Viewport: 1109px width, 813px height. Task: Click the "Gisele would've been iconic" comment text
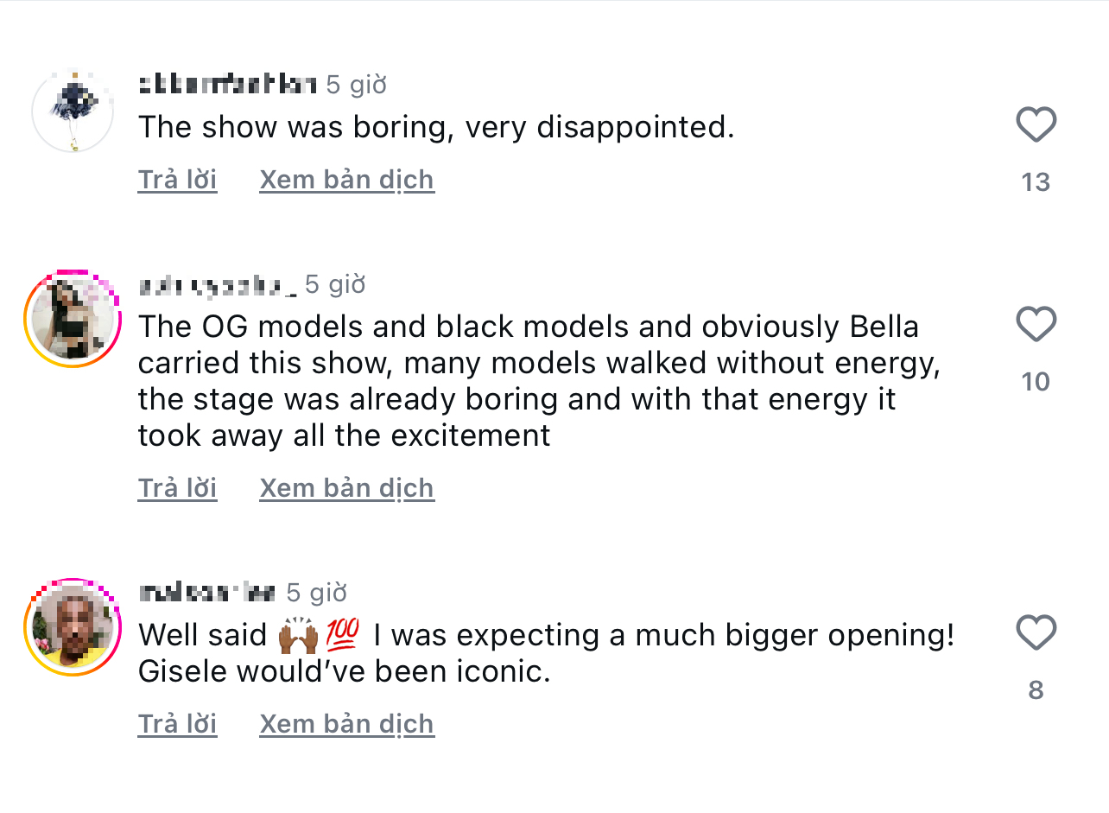pos(344,671)
